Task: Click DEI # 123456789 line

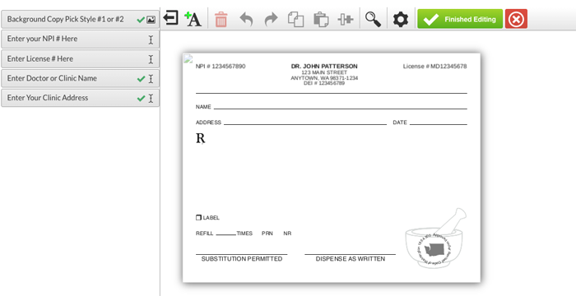Action: pos(324,83)
